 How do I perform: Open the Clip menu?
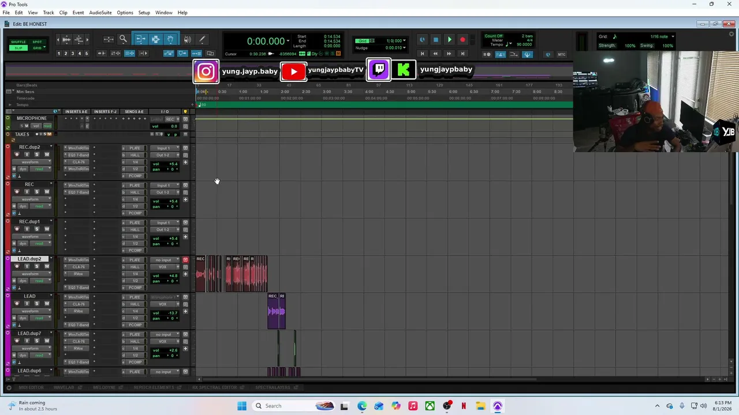point(63,13)
